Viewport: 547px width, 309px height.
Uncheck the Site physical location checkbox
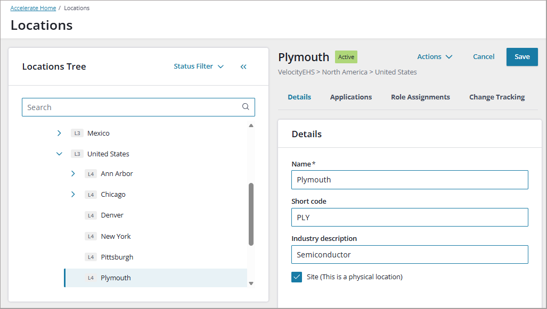[297, 277]
